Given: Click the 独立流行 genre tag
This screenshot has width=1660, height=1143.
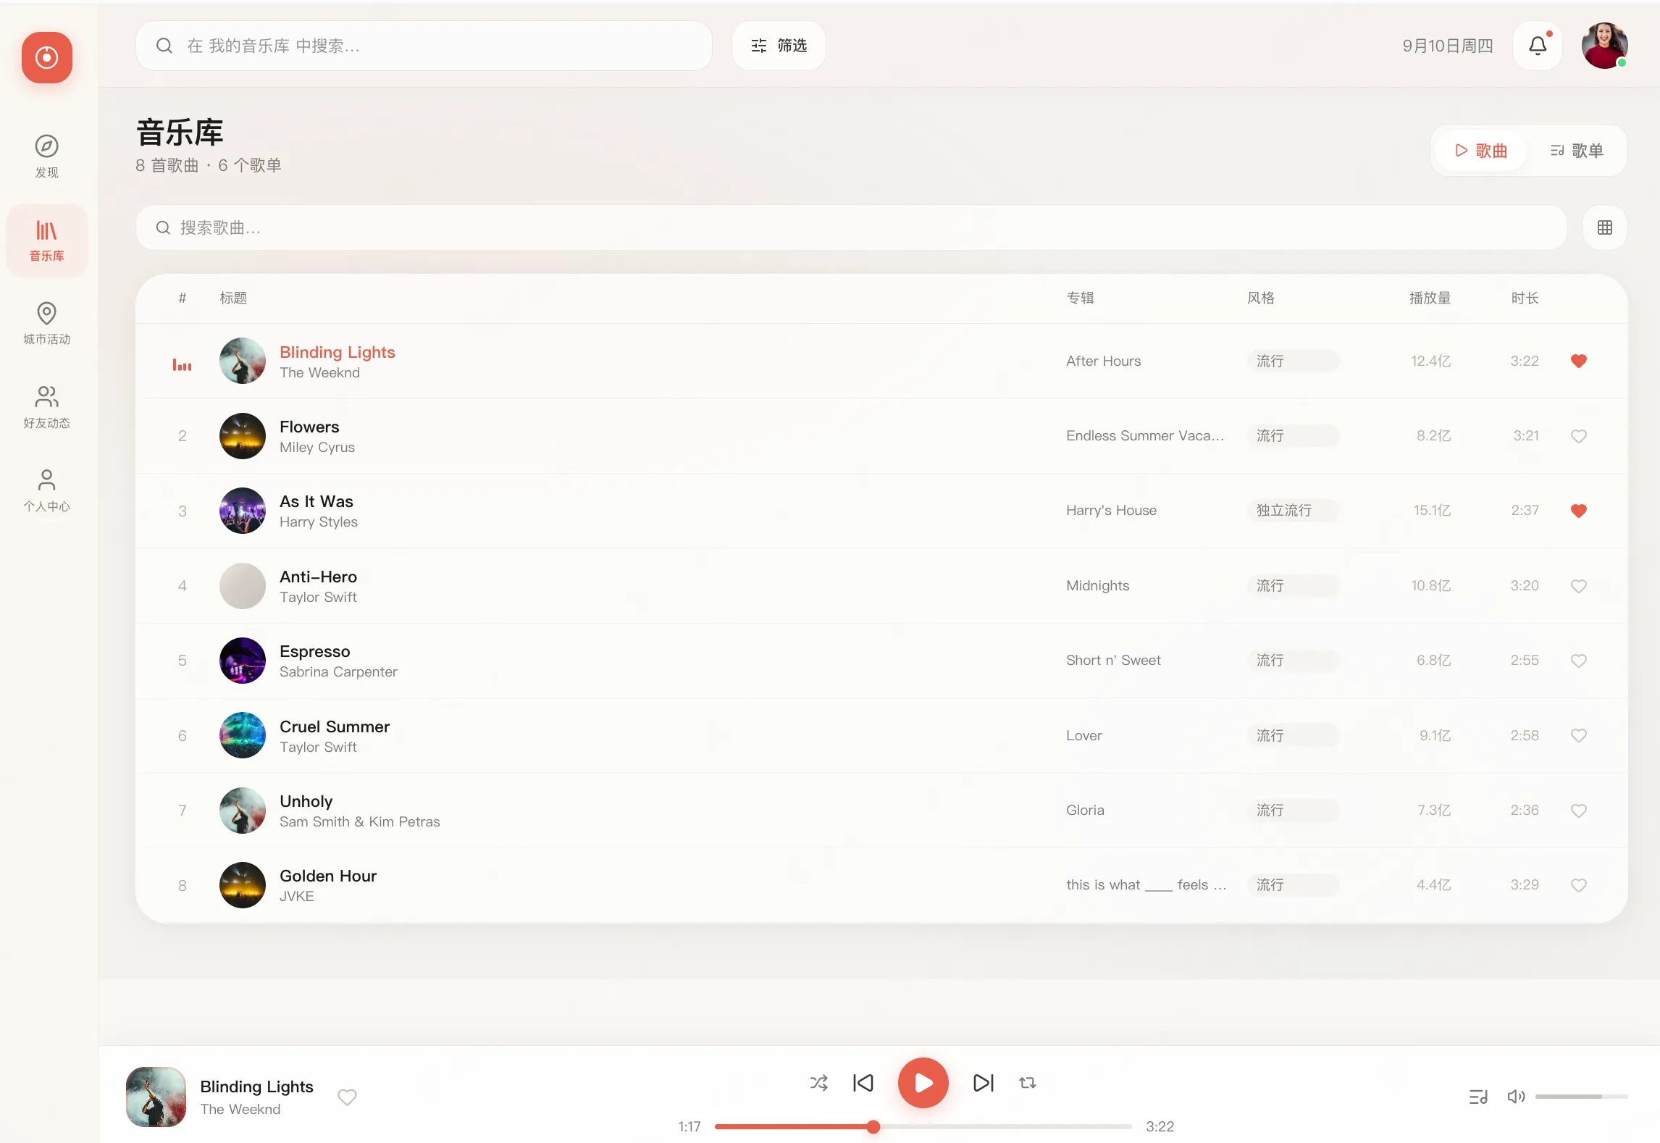Looking at the screenshot, I should [x=1294, y=511].
